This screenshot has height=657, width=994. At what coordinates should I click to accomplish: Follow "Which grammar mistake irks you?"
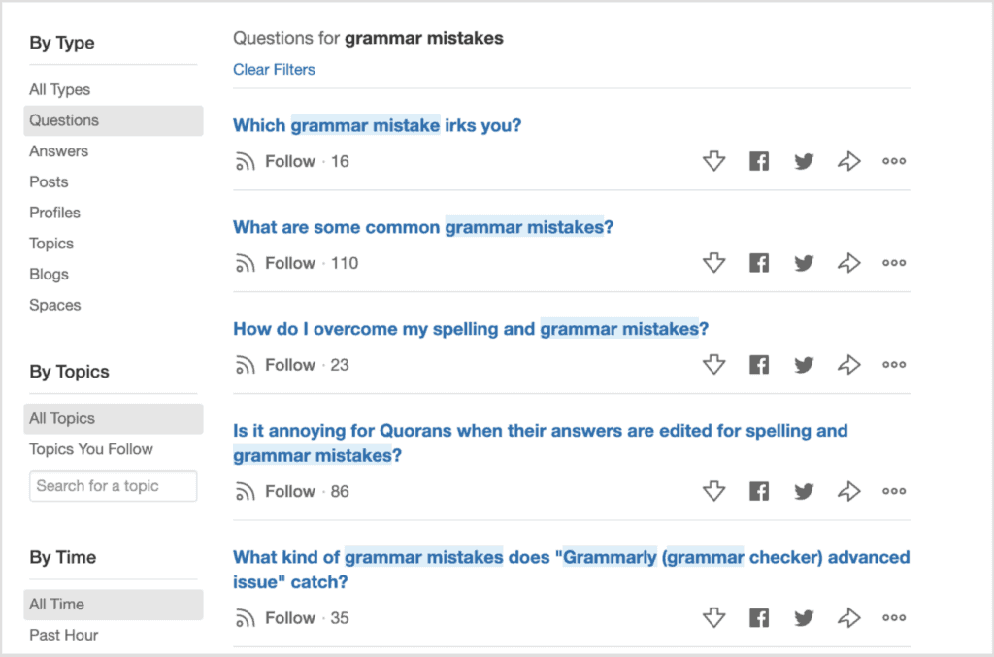289,161
